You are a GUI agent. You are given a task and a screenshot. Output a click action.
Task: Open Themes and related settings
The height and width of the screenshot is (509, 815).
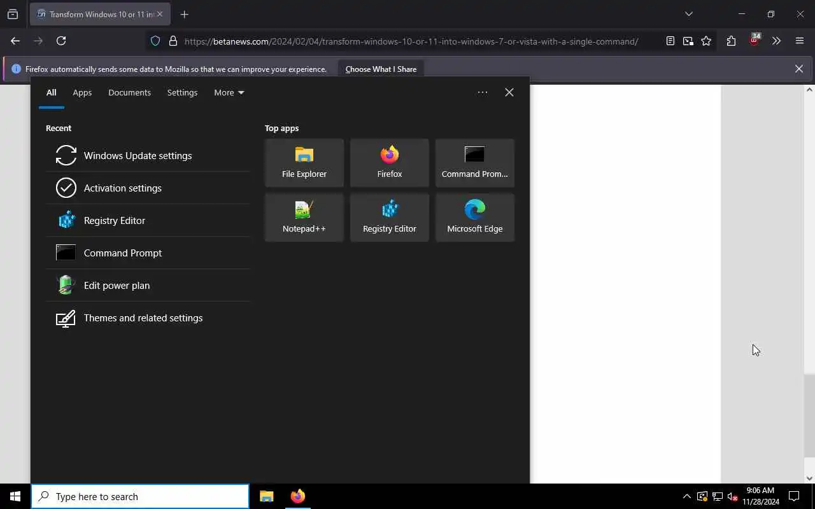coord(148,317)
